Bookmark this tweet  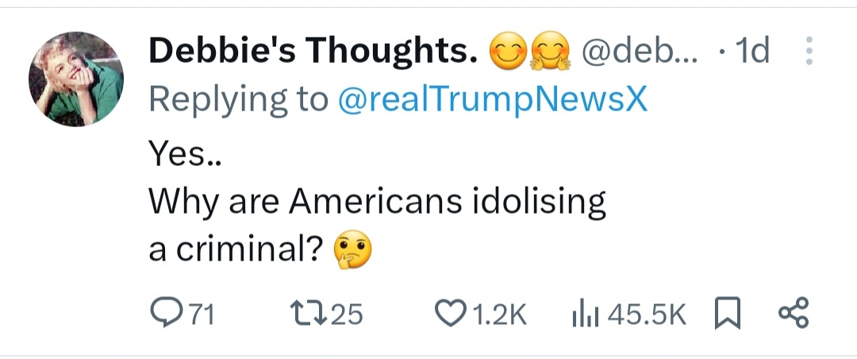(725, 314)
